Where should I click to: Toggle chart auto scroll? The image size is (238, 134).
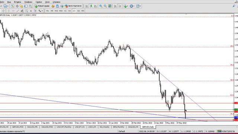[115, 6]
